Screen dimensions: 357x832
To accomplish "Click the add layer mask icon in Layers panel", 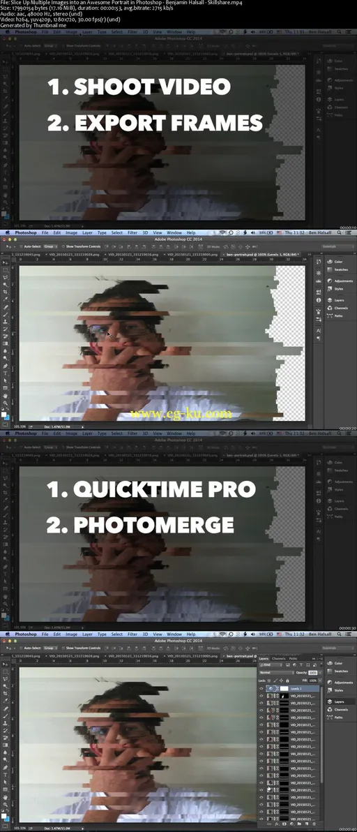I will [284, 824].
